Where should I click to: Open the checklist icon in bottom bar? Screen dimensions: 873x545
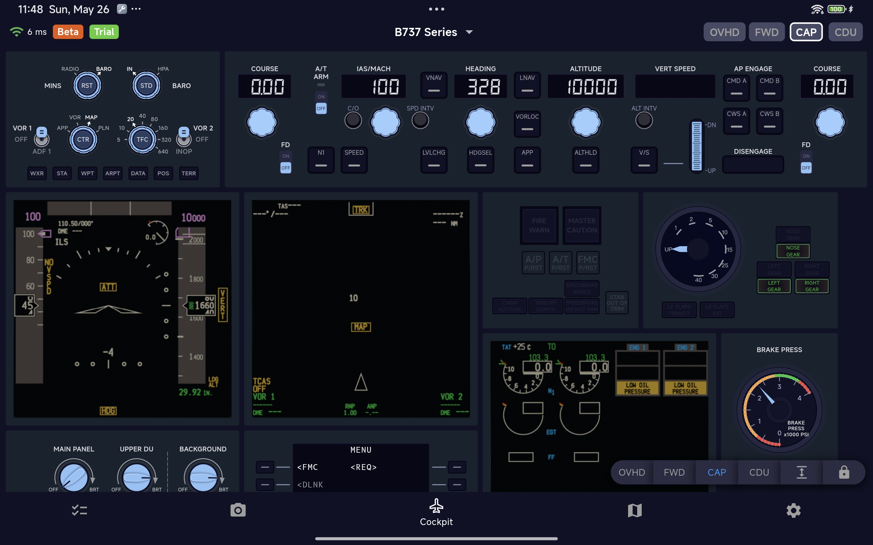(79, 510)
